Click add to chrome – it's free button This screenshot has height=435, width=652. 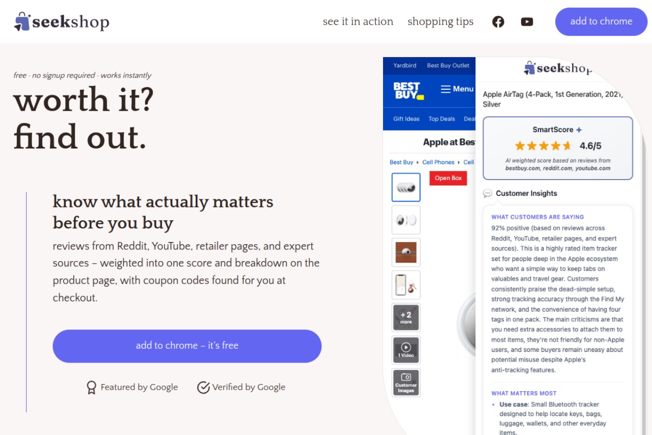click(x=187, y=346)
